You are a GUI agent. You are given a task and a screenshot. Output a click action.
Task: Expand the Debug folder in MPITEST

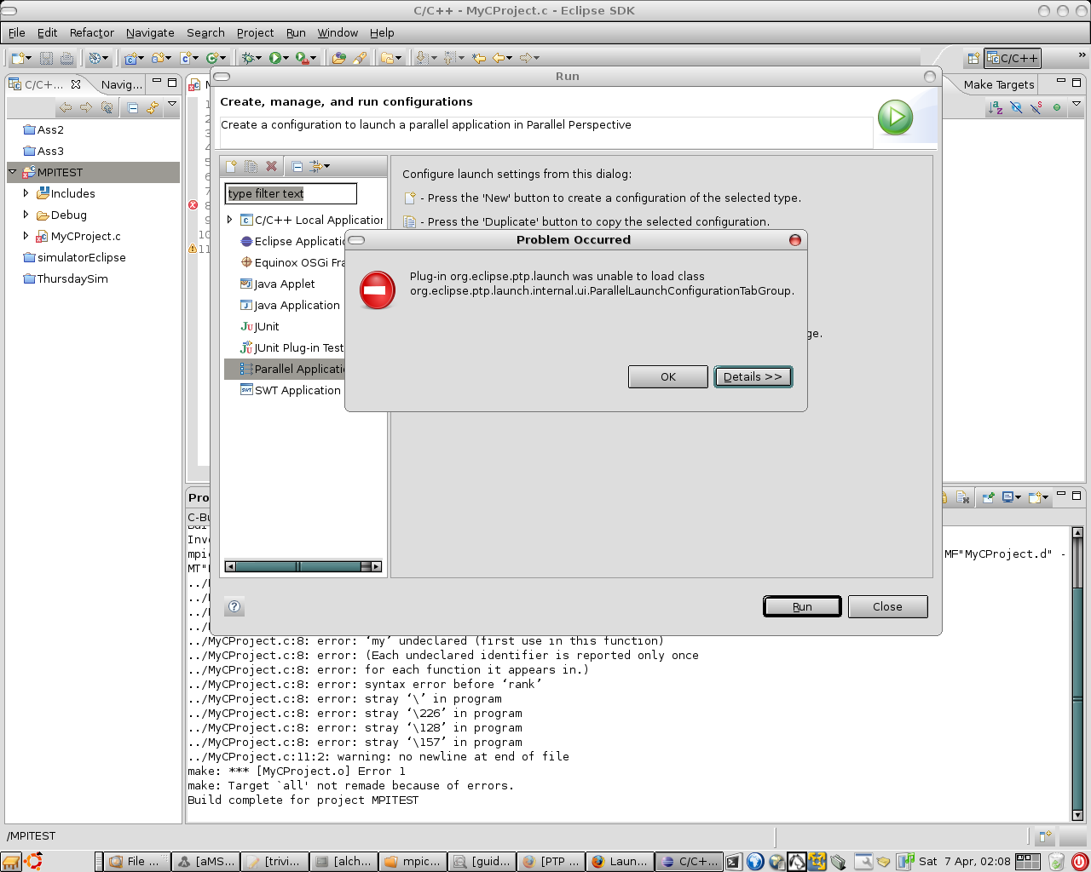(x=26, y=215)
